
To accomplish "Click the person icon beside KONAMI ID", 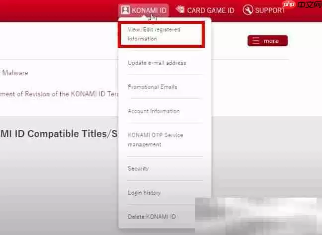I will [126, 10].
